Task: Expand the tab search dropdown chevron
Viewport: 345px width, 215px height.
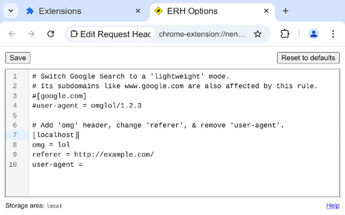Action: tap(11, 11)
